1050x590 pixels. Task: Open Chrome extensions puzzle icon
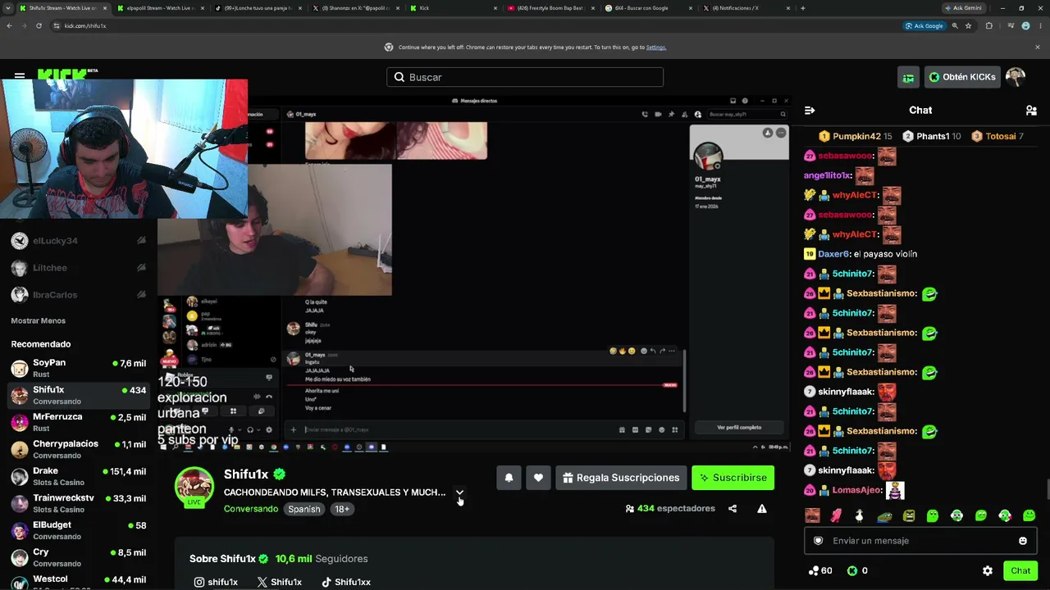pyautogui.click(x=988, y=25)
